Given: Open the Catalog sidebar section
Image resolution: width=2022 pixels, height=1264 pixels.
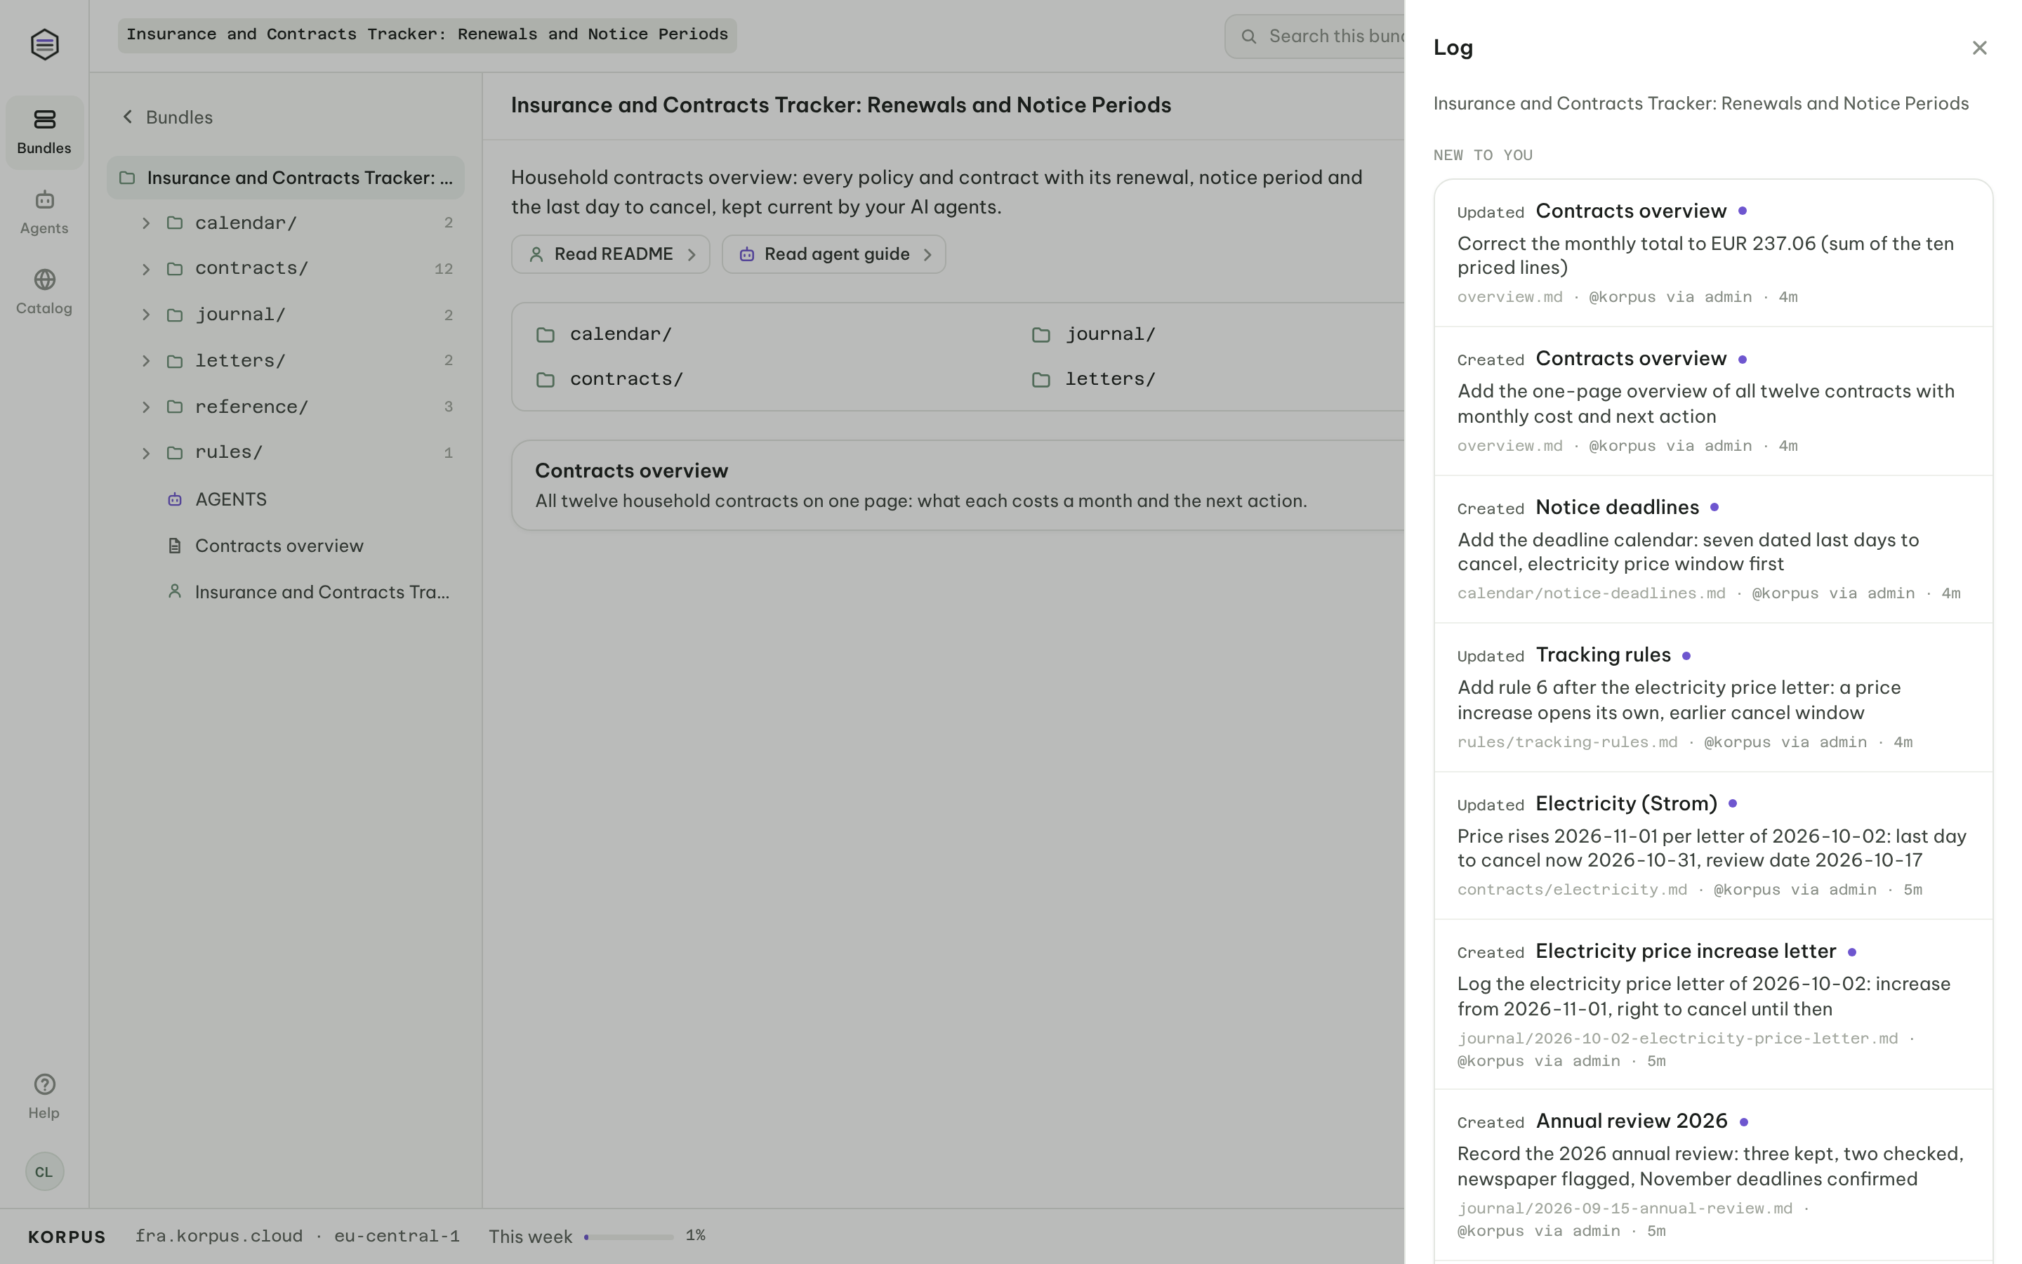Looking at the screenshot, I should point(44,291).
